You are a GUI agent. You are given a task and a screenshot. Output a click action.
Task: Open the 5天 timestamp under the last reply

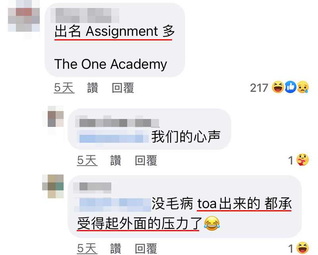coord(87,248)
